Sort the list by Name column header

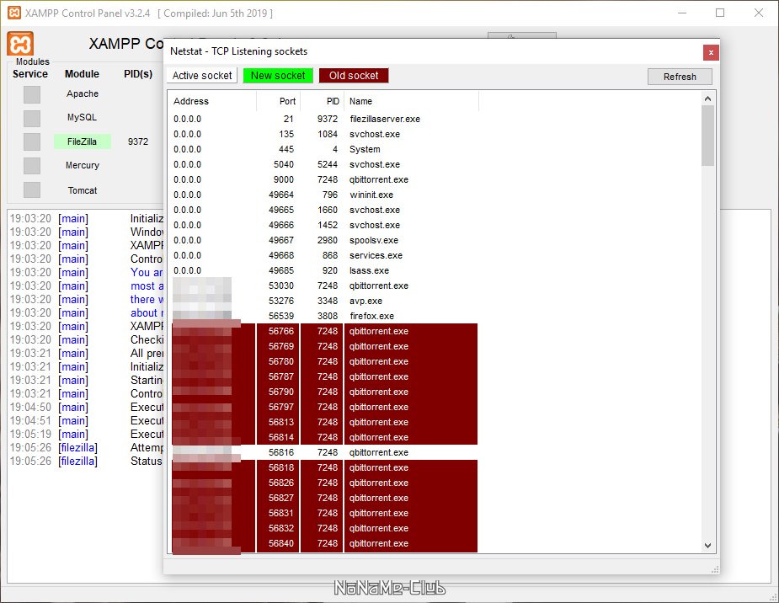coord(411,101)
